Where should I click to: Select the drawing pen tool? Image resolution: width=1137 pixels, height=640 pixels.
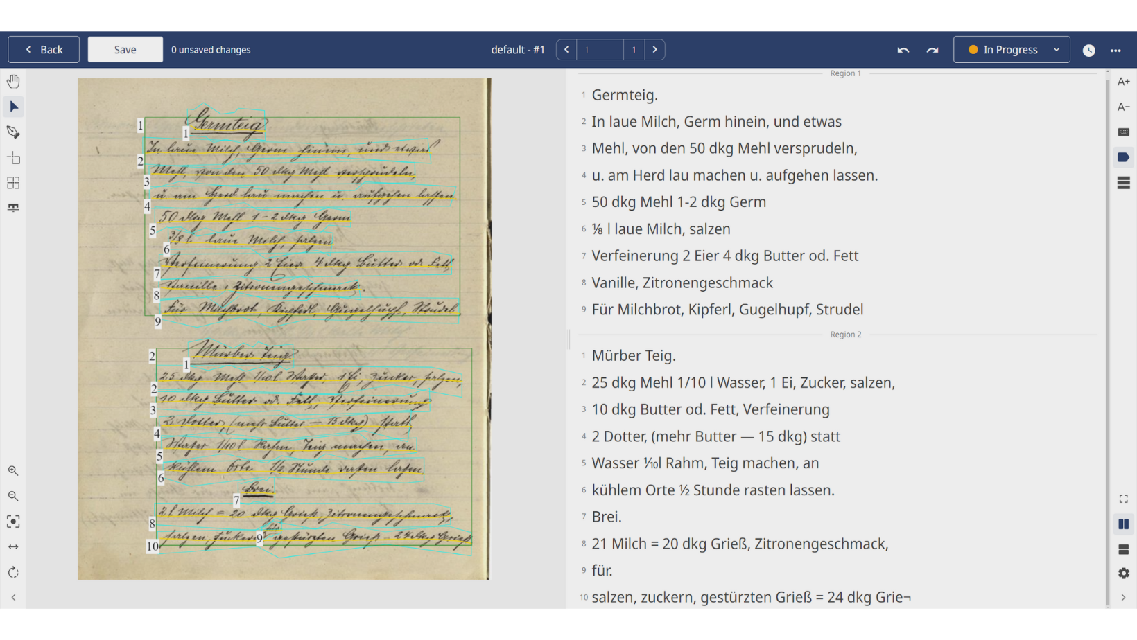[x=13, y=132]
